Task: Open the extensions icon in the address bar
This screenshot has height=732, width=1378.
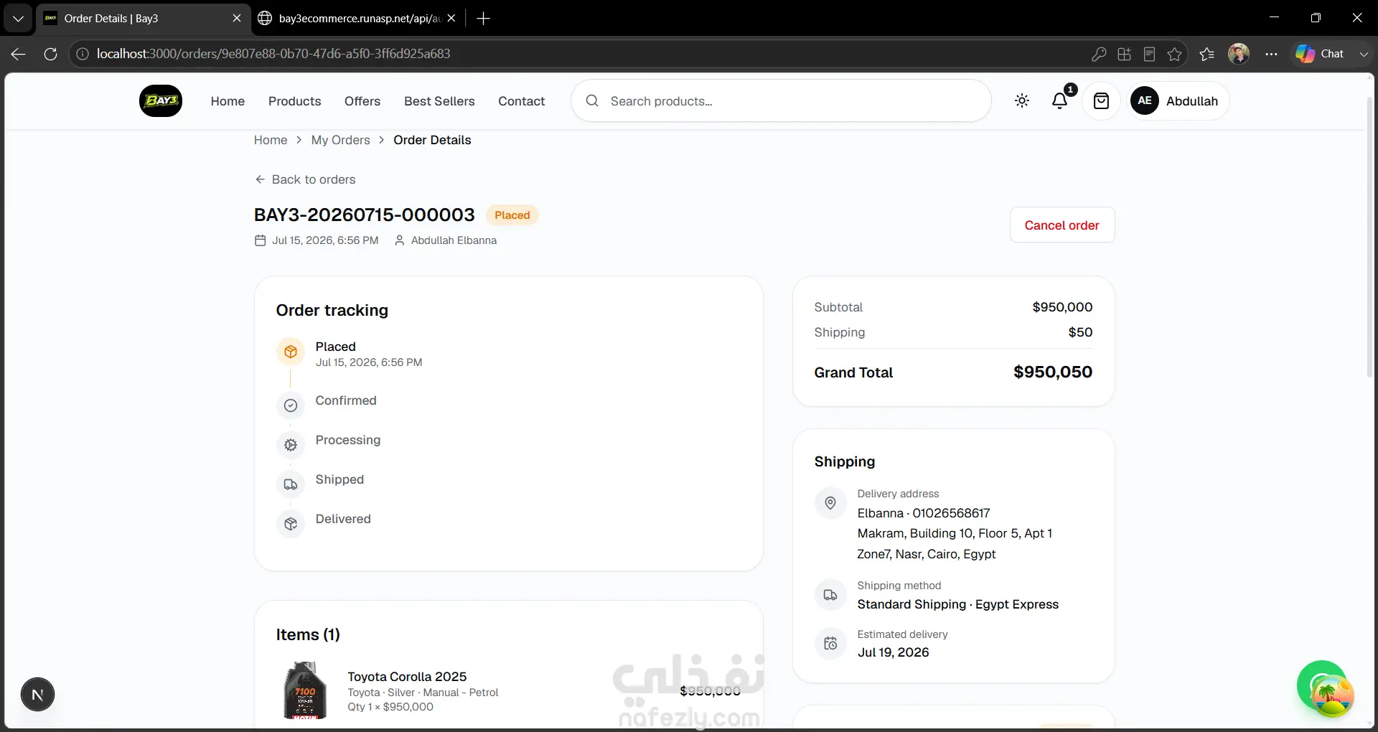Action: pos(1124,54)
